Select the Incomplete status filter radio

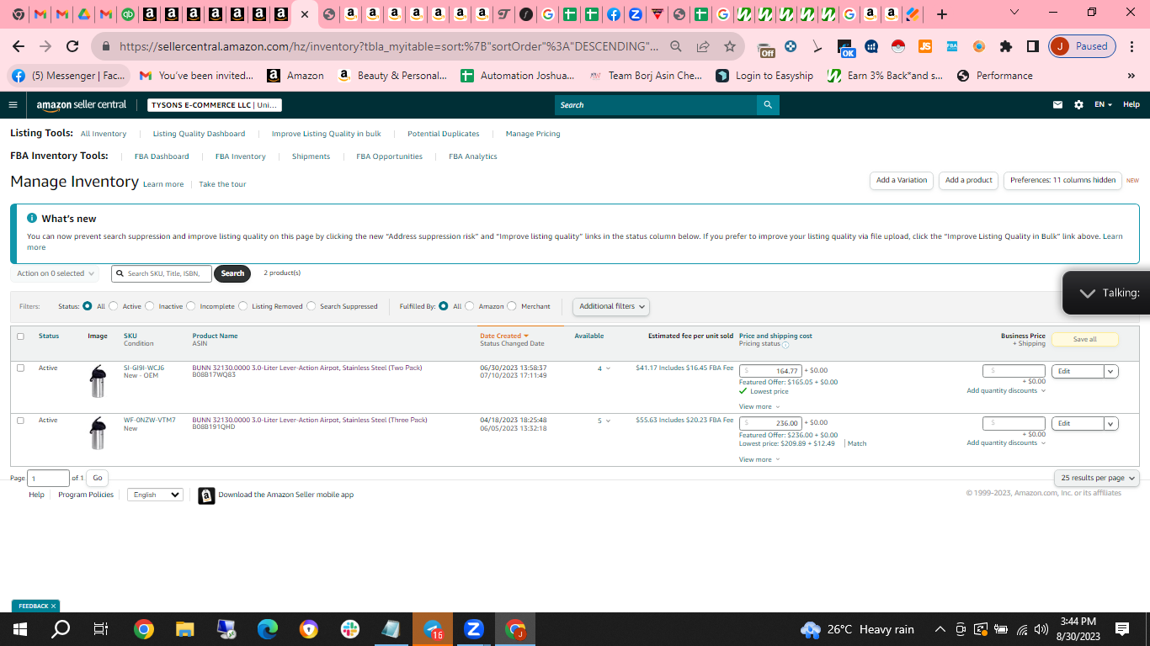[191, 306]
